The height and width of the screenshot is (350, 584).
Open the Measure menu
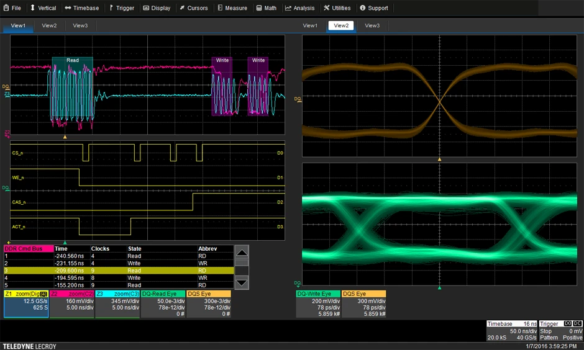coord(232,8)
